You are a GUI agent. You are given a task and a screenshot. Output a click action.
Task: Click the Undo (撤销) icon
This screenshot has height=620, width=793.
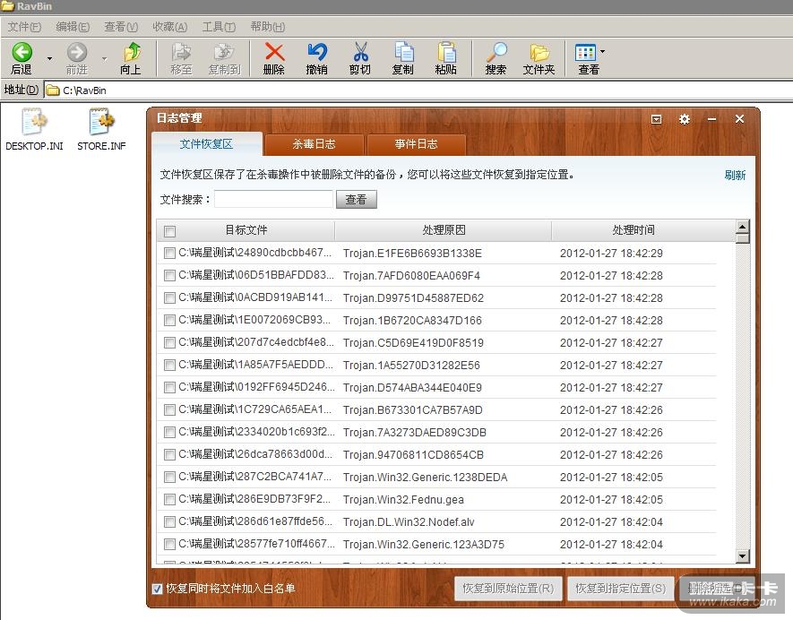(317, 52)
